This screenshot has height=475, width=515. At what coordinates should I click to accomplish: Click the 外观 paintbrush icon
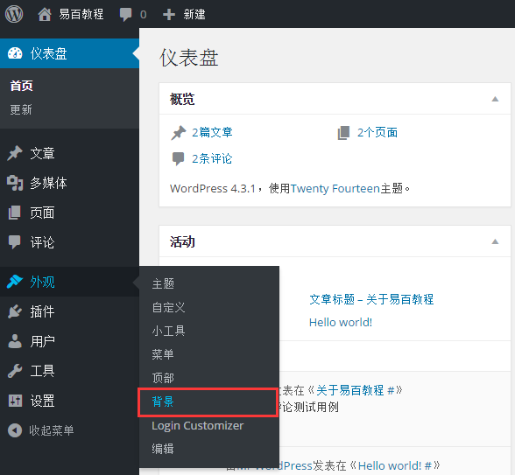15,282
